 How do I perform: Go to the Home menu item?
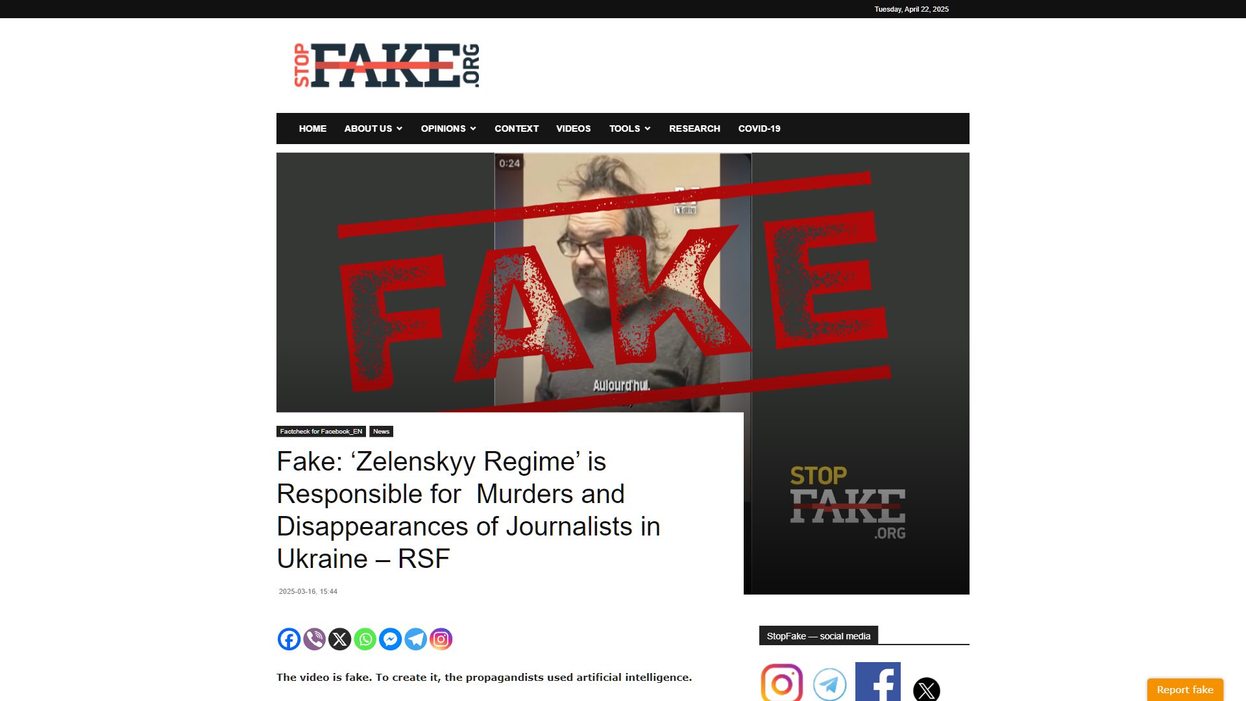(313, 129)
